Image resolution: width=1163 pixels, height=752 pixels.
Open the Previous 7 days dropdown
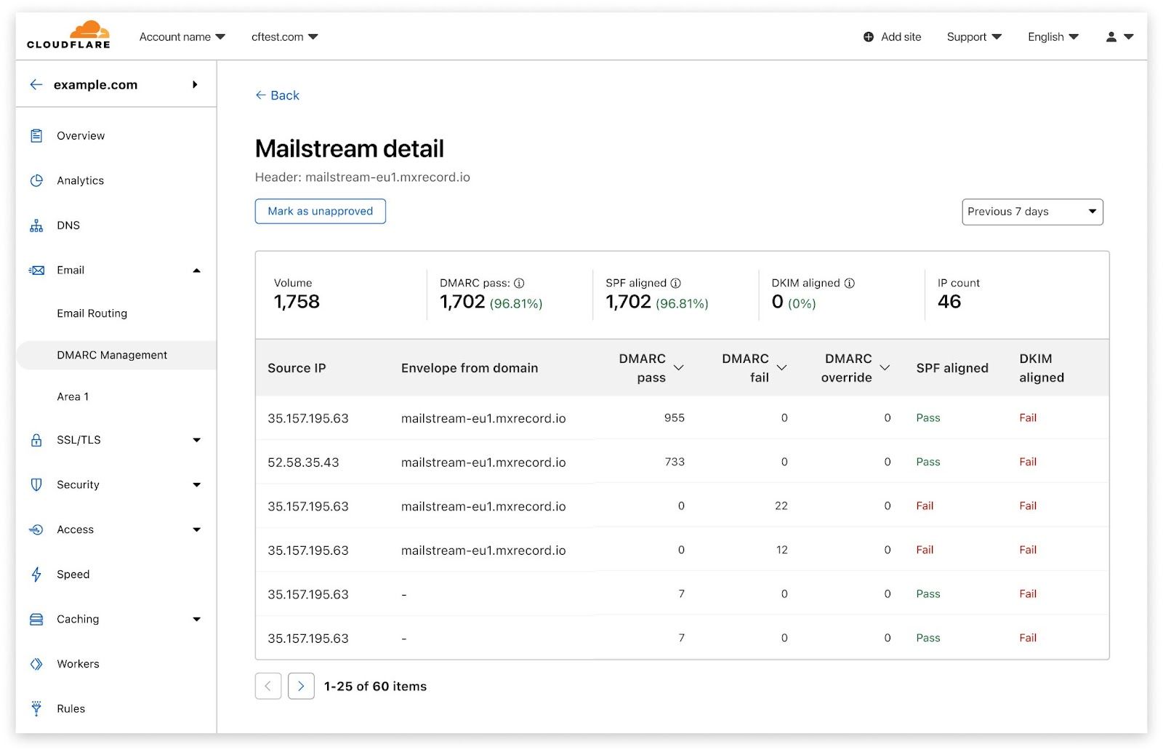pos(1032,212)
